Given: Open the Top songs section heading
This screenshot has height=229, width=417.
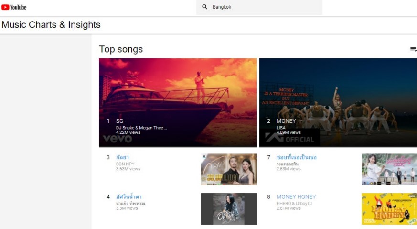Looking at the screenshot, I should tap(121, 49).
